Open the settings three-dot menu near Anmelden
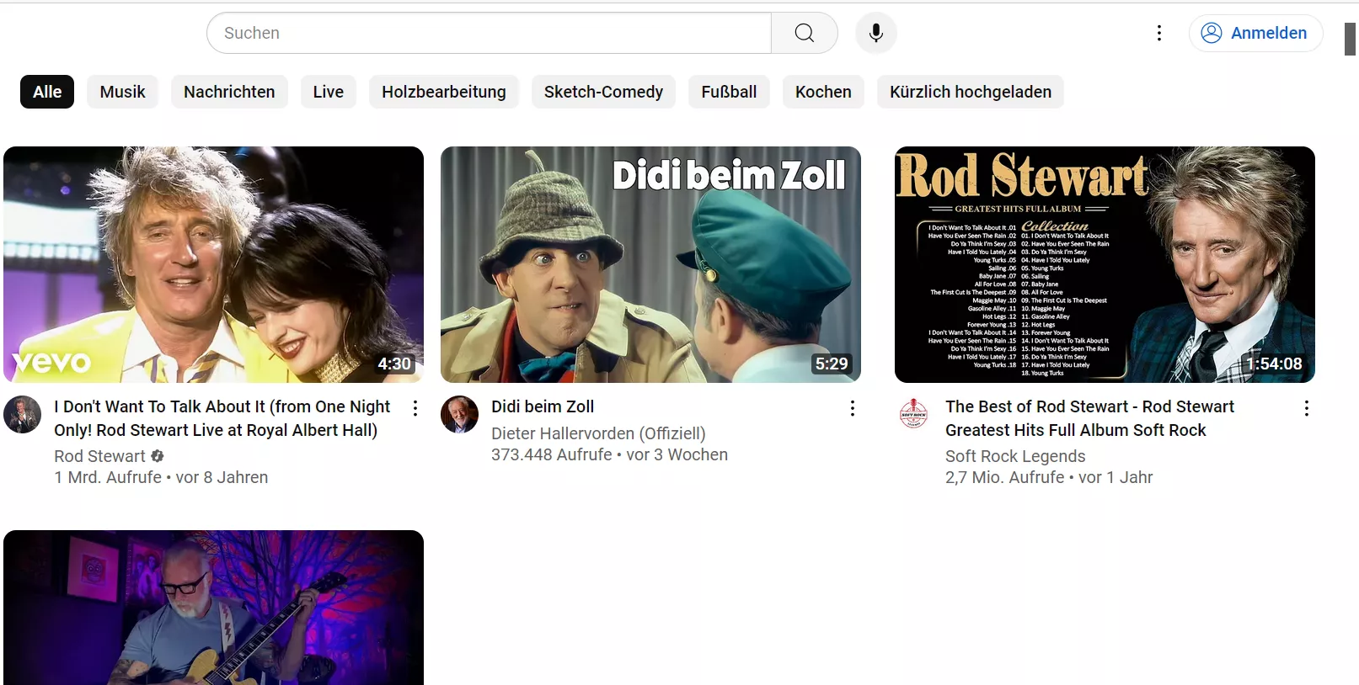1359x685 pixels. [x=1158, y=33]
